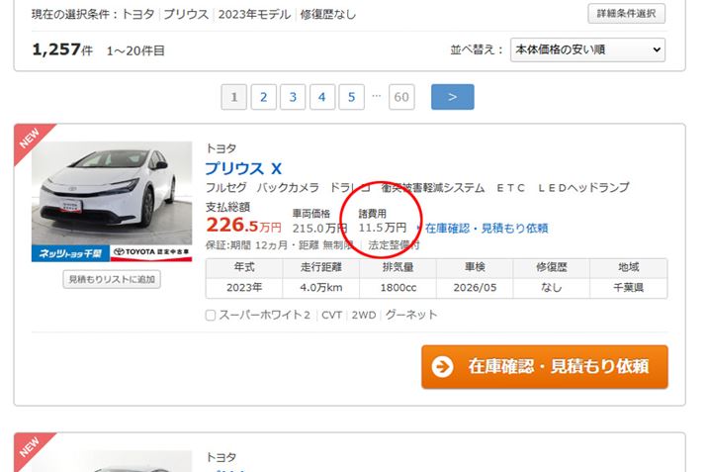707x472 pixels.
Task: Click the グーネット source label
Action: click(x=411, y=315)
